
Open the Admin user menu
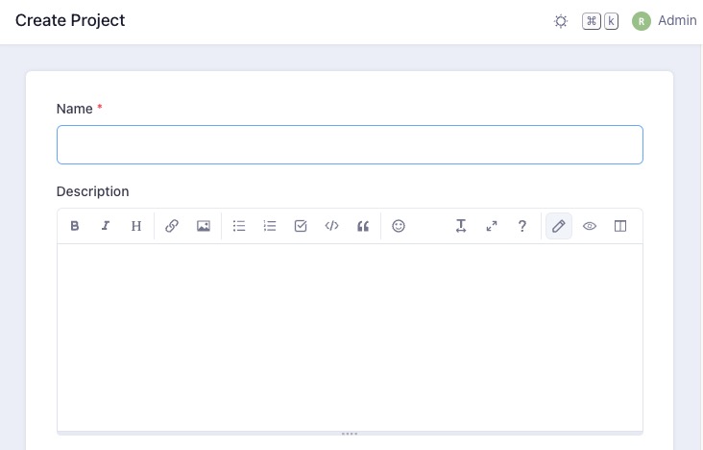point(665,21)
